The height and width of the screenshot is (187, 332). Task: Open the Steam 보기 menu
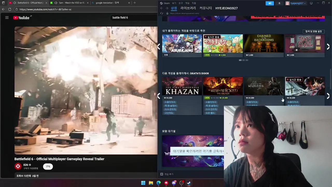(174, 3)
